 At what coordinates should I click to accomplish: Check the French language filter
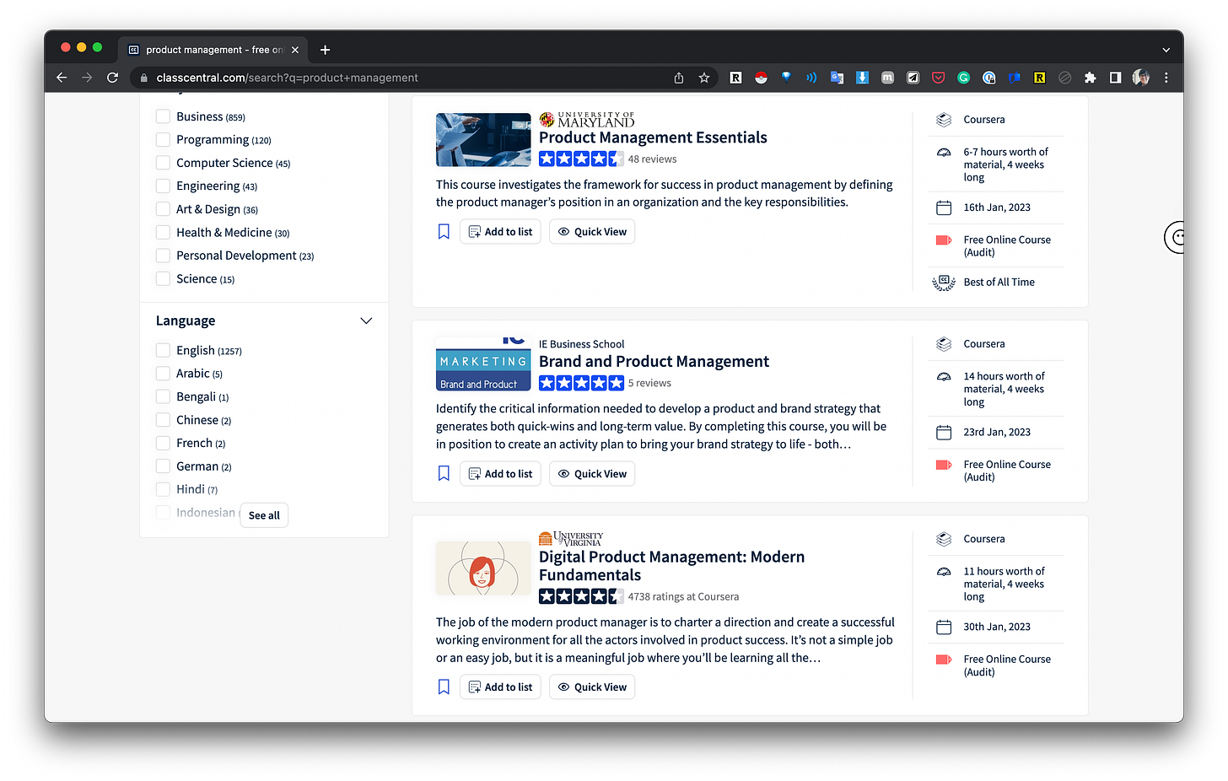pos(163,443)
